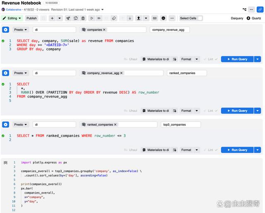Open Presto engine dropdown in second cell

21,73
